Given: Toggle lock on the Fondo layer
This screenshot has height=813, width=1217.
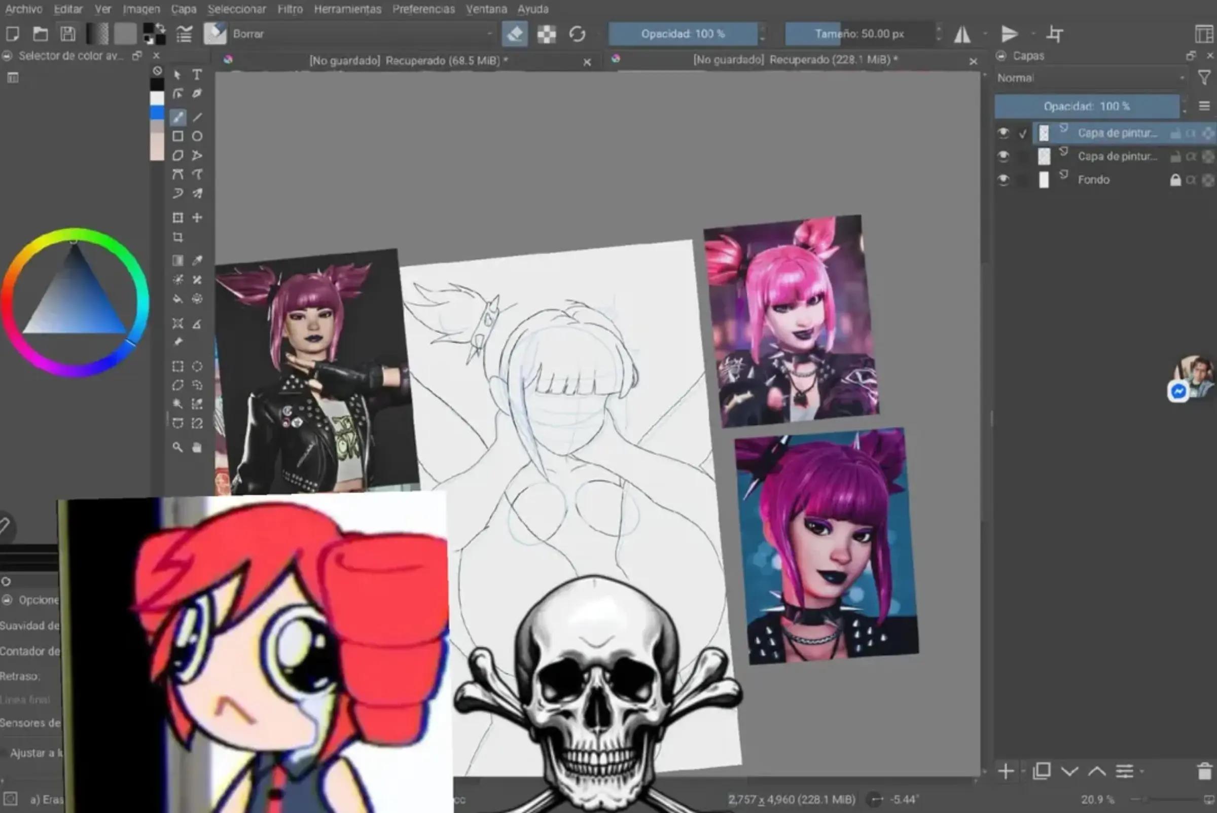Looking at the screenshot, I should point(1175,180).
